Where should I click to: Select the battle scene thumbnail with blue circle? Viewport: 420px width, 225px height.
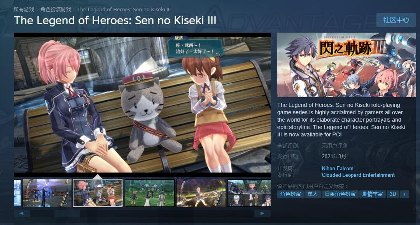[x=47, y=193]
